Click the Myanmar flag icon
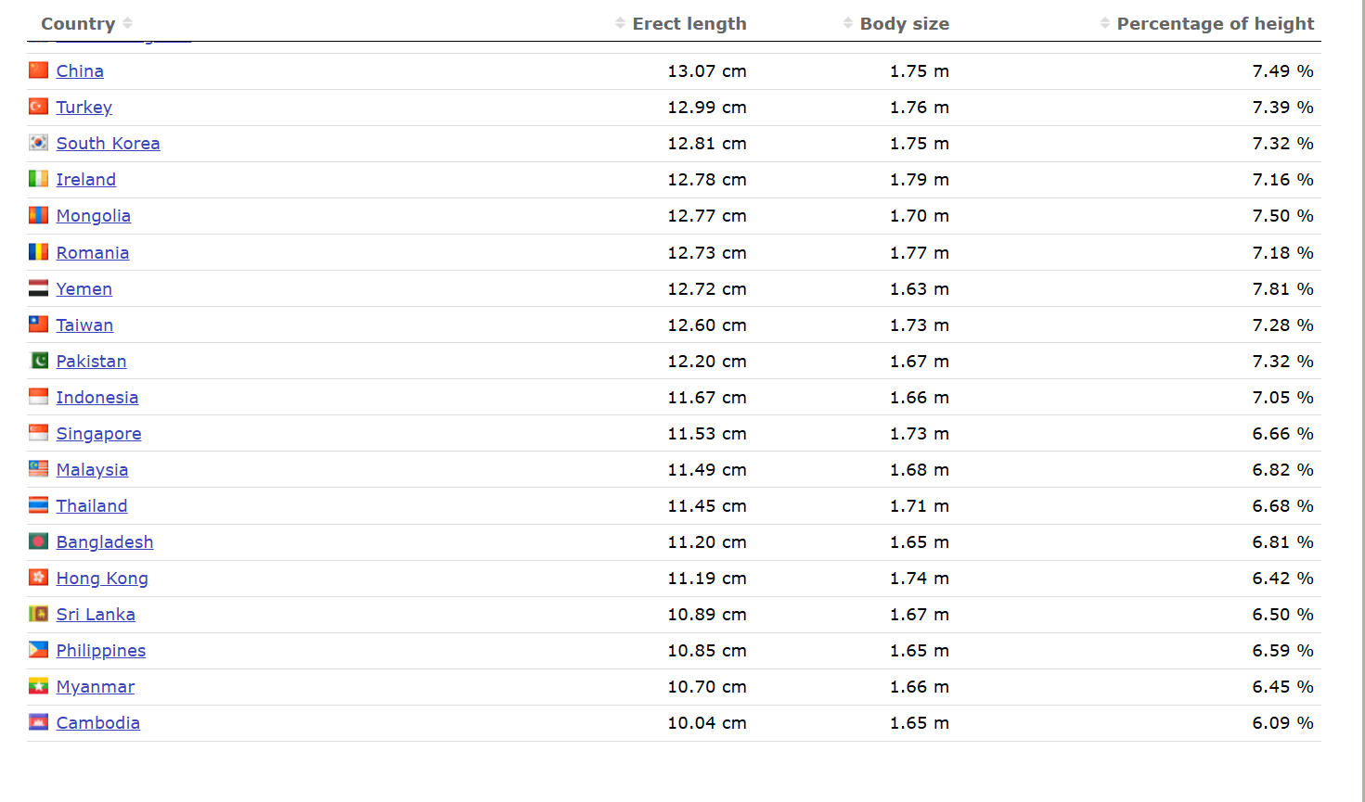This screenshot has height=802, width=1365. pyautogui.click(x=38, y=686)
